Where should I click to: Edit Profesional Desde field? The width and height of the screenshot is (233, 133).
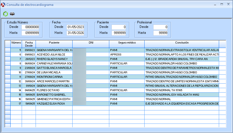click(160, 27)
